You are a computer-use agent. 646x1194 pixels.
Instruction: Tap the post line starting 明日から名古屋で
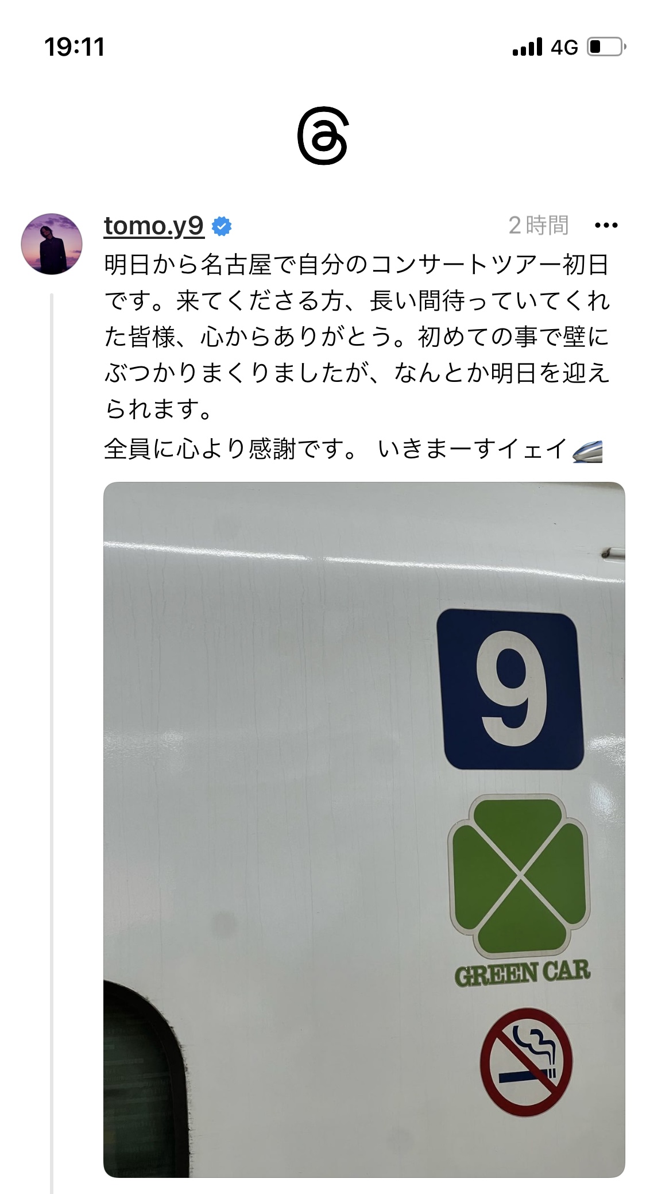pos(356,265)
